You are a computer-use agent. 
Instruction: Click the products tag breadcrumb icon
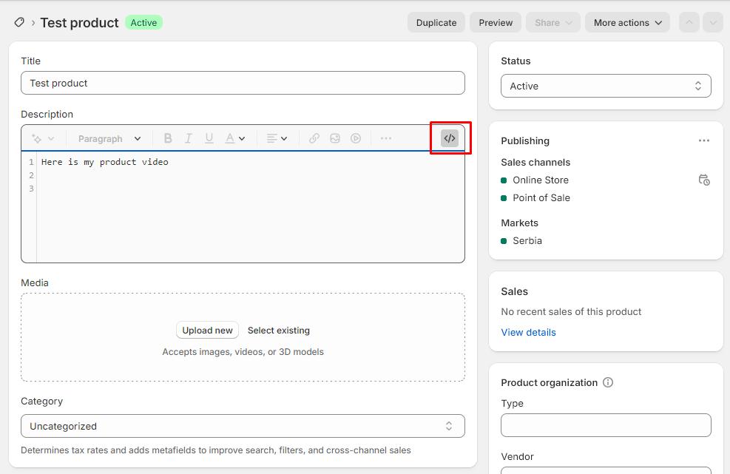pos(19,22)
